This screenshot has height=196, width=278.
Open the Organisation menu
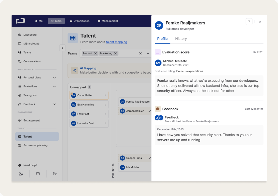coord(80,21)
